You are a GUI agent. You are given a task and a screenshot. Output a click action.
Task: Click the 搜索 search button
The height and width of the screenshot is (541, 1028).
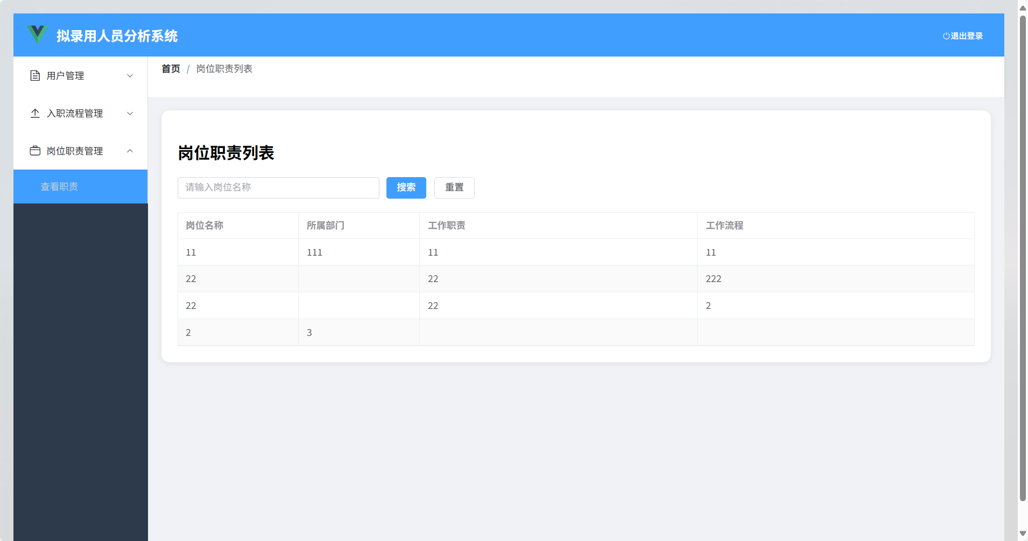(x=406, y=187)
